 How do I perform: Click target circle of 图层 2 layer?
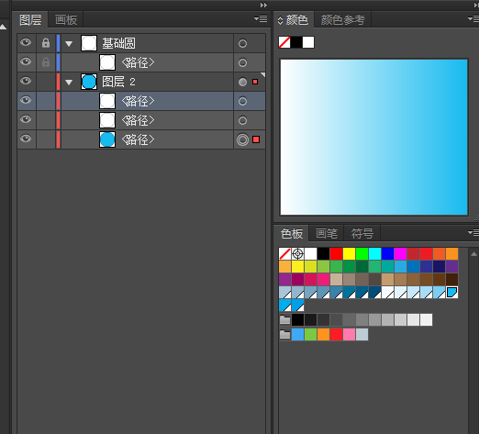click(x=242, y=82)
